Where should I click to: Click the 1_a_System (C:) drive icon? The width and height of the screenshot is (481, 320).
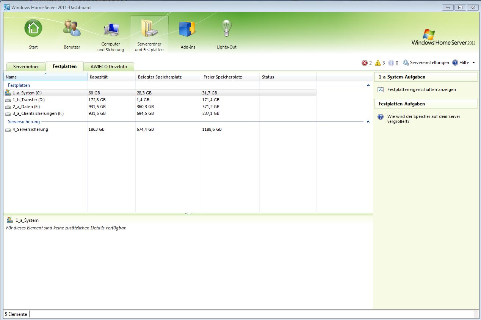pyautogui.click(x=8, y=93)
